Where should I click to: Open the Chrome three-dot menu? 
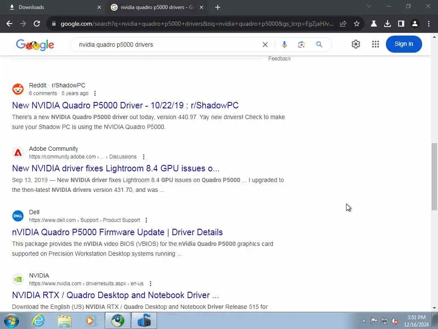[429, 24]
